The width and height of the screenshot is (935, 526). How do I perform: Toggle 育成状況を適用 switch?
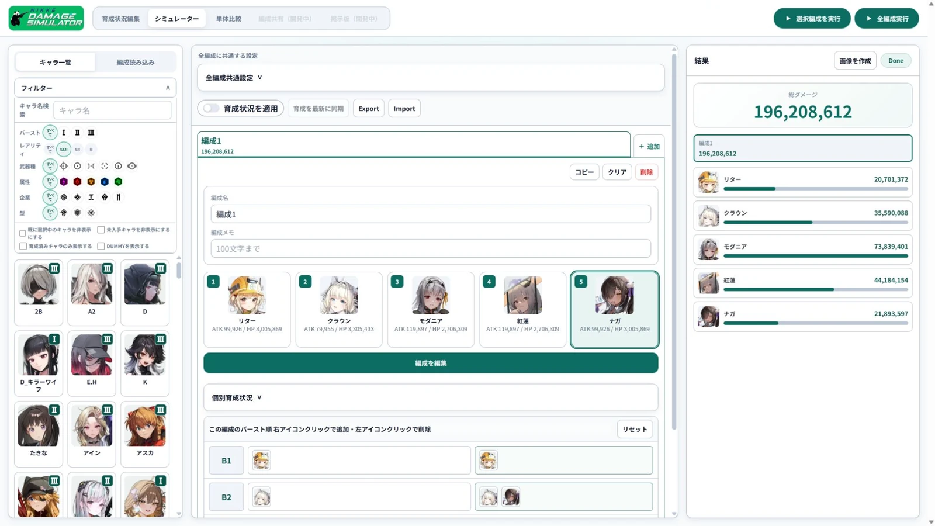(x=211, y=108)
